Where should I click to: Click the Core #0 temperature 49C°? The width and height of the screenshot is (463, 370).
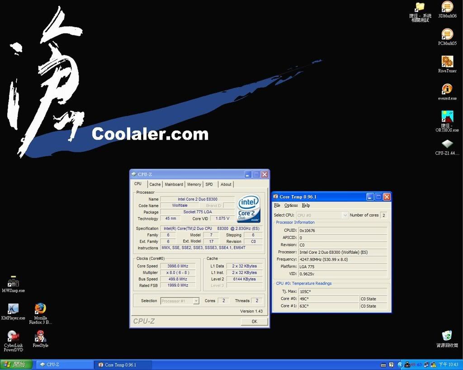coord(329,299)
